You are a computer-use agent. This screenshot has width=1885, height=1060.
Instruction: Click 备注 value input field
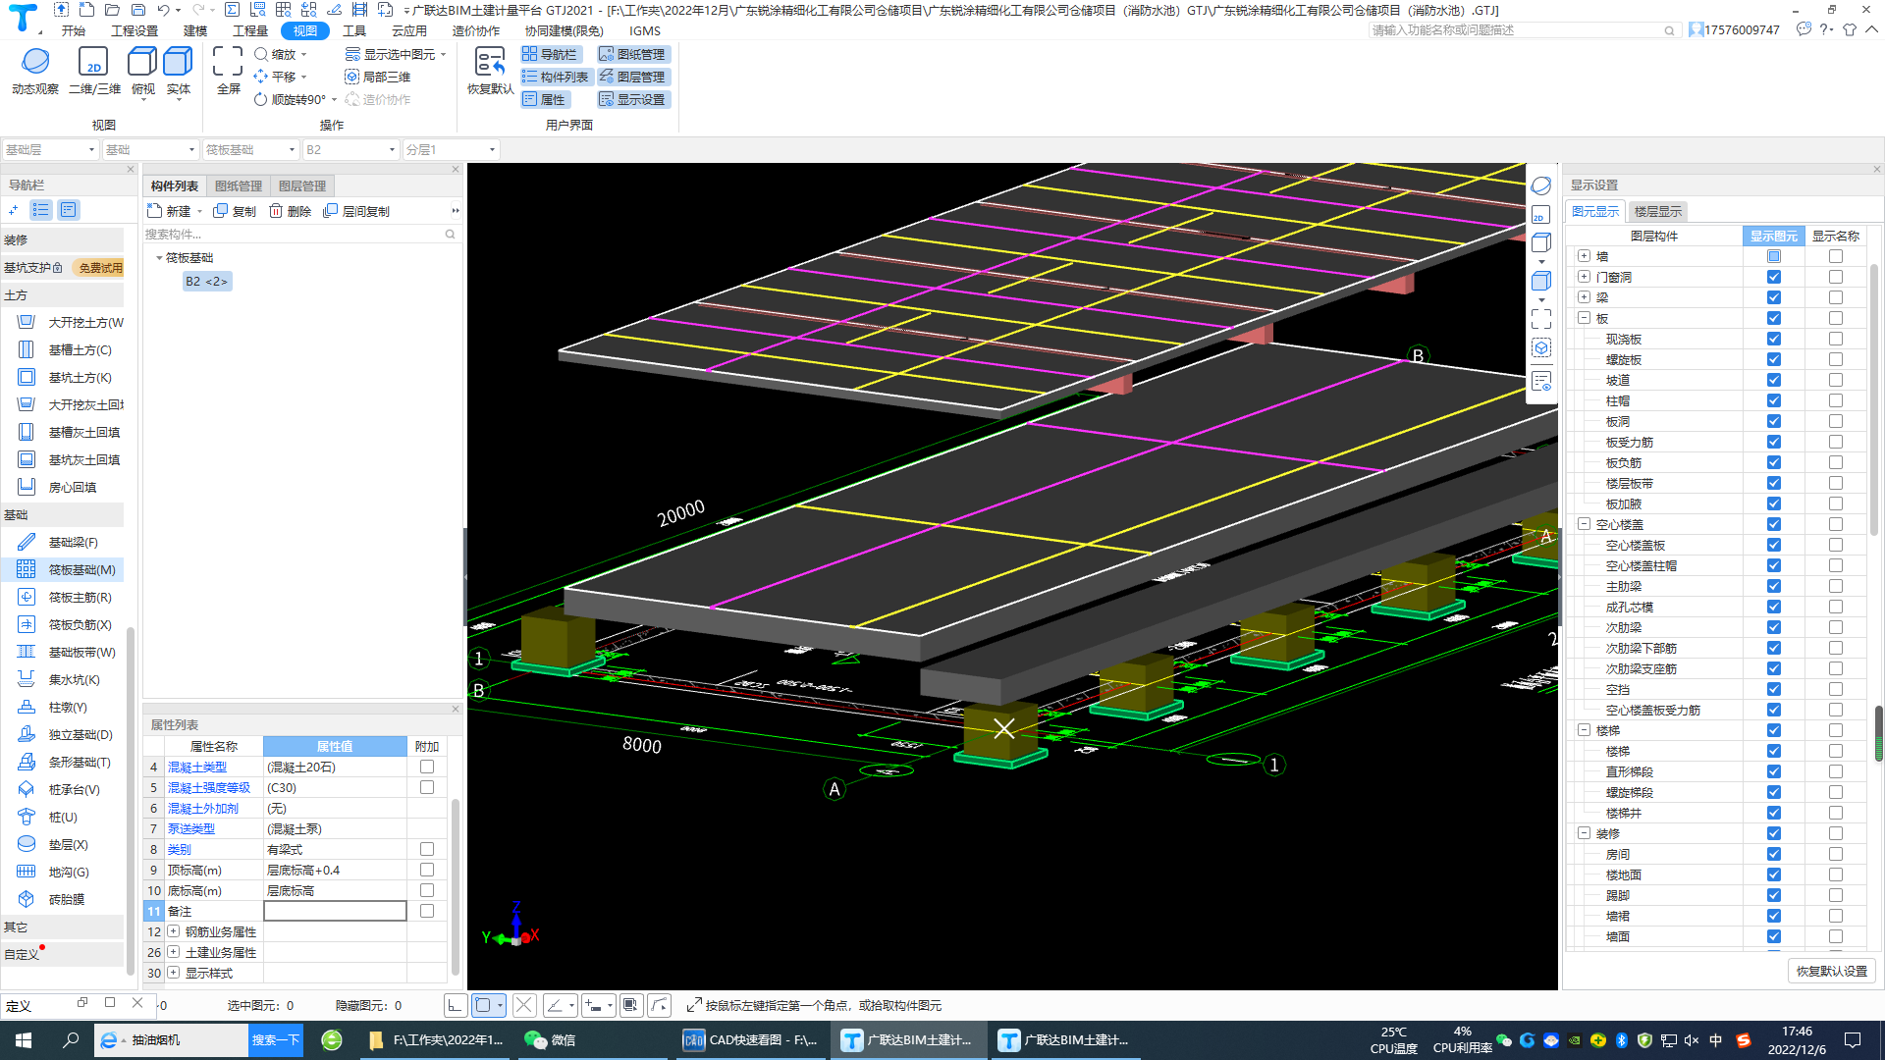335,911
